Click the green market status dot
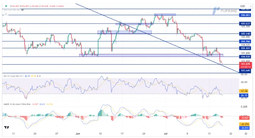Image resolution: width=255 pixels, height=138 pixels. [6, 6]
